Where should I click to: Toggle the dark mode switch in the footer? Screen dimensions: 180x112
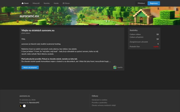23,106
